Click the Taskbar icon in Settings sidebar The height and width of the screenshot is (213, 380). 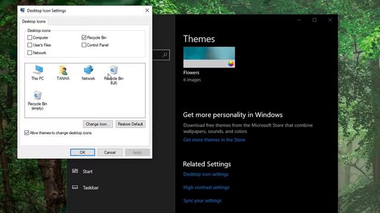point(75,187)
